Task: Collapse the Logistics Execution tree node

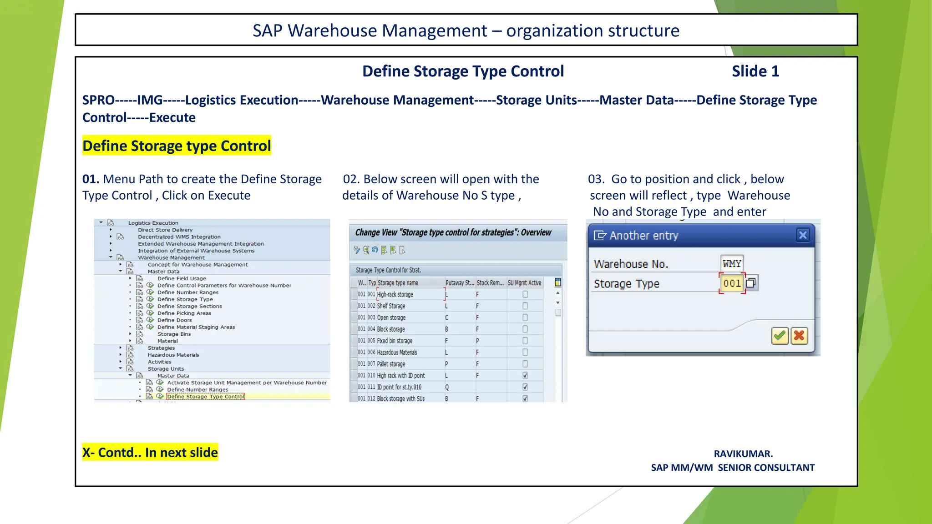Action: pos(101,222)
